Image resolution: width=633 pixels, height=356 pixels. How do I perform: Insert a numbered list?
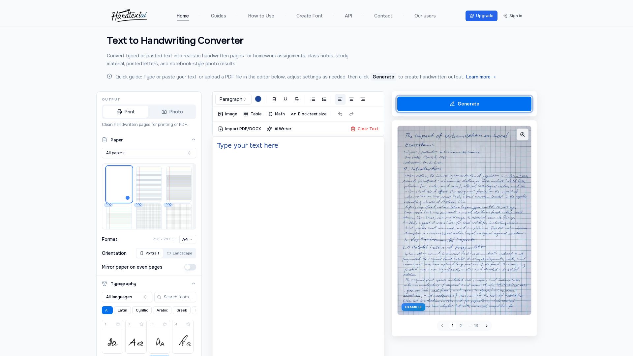click(324, 99)
